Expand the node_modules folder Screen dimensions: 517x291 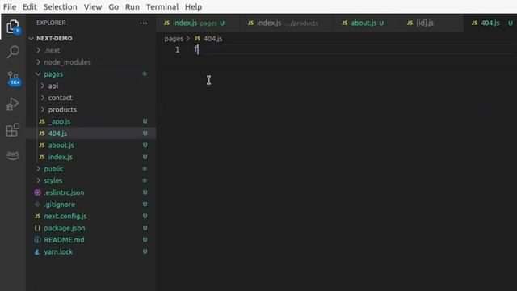tap(38, 62)
